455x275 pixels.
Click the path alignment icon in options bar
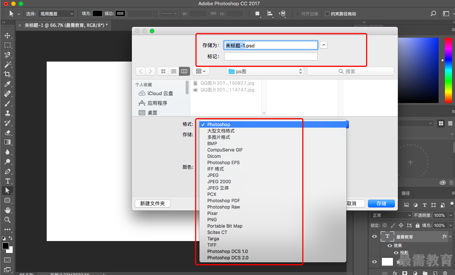coord(270,14)
